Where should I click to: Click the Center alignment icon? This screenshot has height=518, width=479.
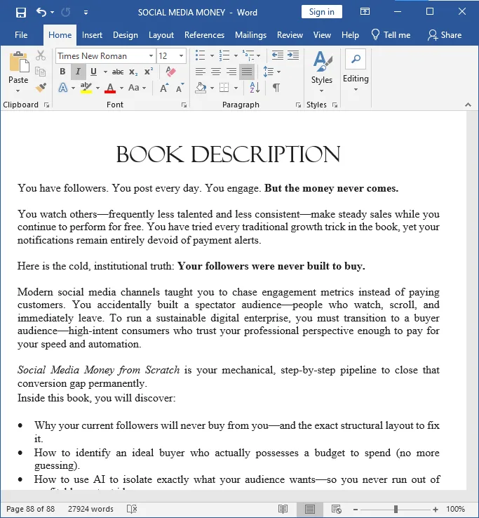pos(216,72)
